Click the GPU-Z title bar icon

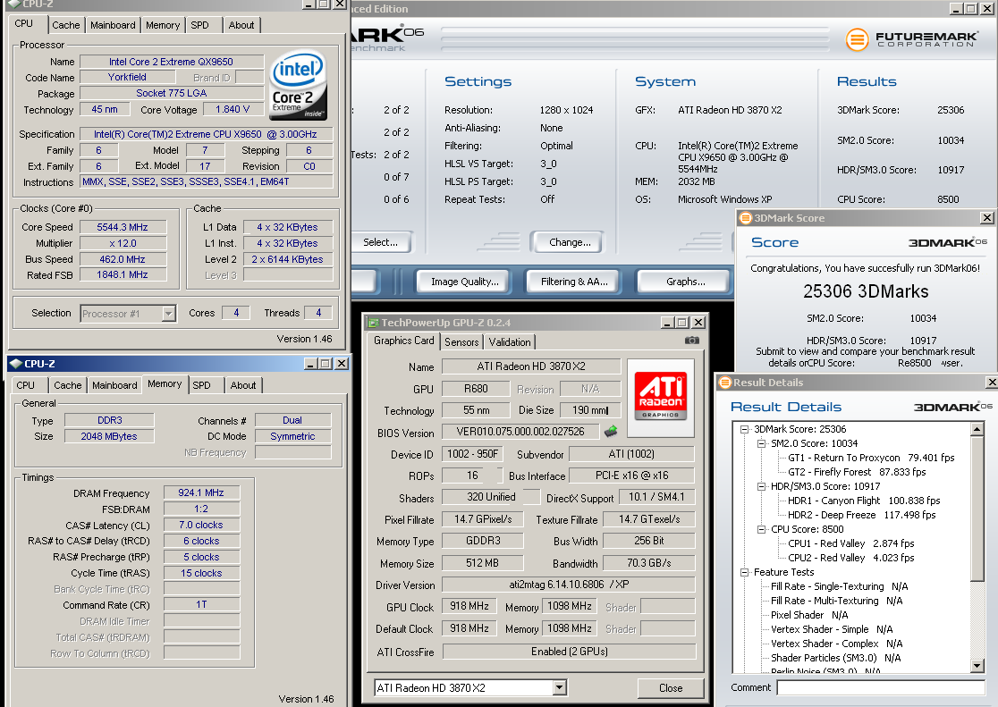372,323
